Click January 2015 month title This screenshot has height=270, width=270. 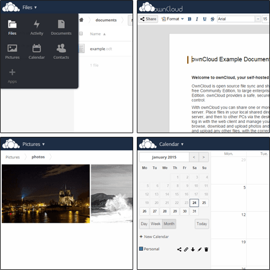pos(164,157)
